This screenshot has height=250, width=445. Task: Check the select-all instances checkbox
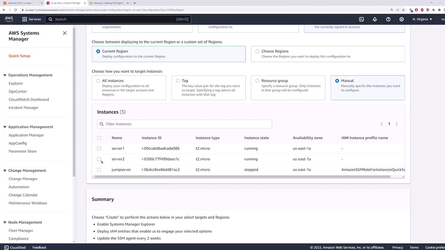(99, 138)
